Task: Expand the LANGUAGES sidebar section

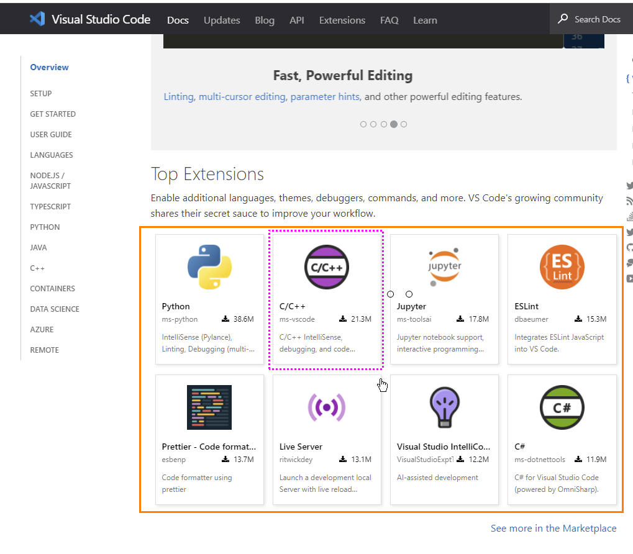Action: [x=52, y=155]
